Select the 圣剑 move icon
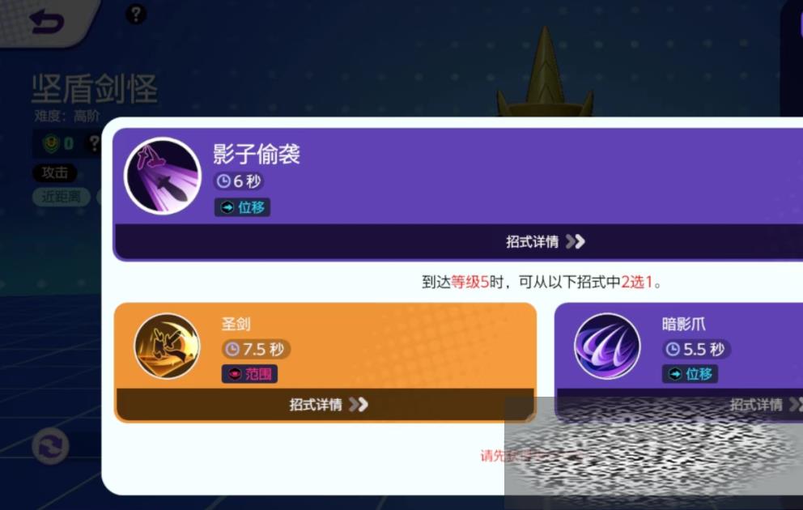 coord(167,346)
